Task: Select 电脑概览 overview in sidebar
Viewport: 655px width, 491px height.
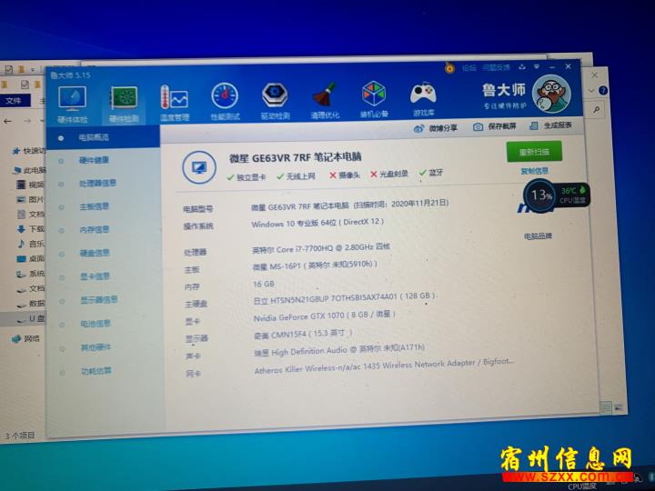Action: tap(103, 137)
